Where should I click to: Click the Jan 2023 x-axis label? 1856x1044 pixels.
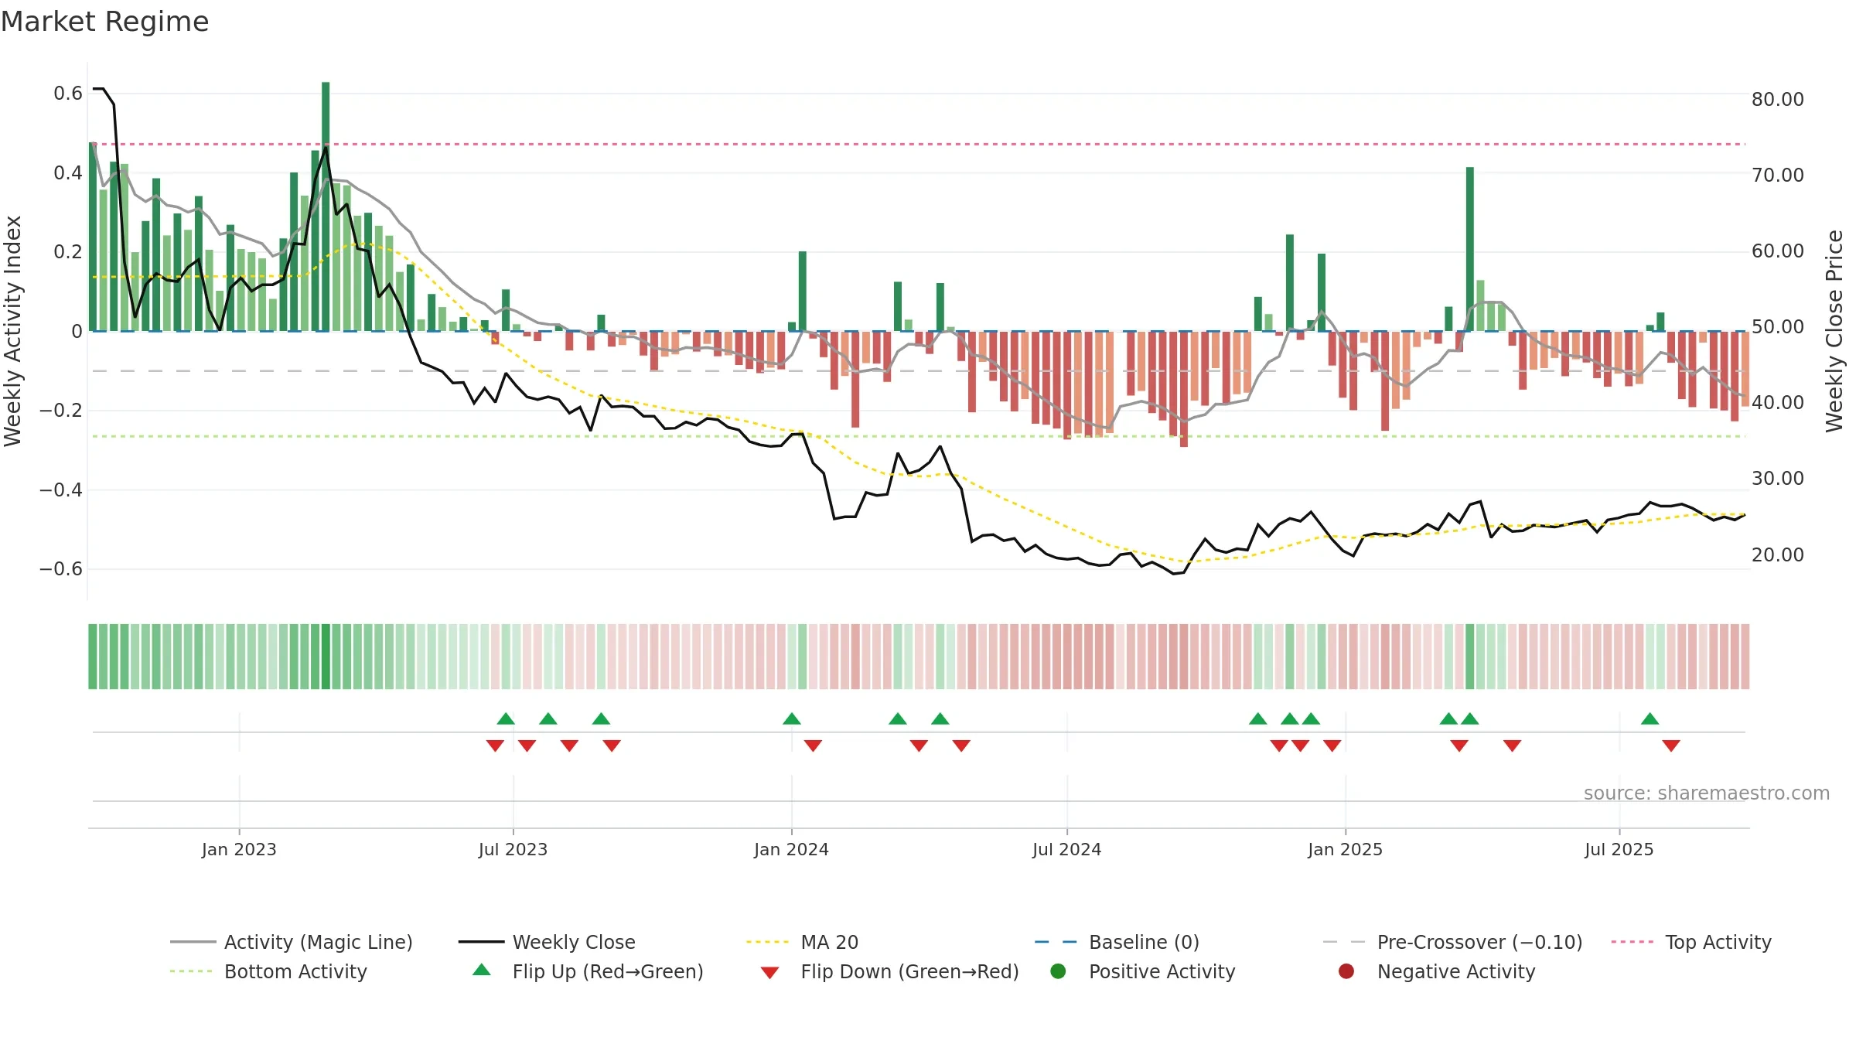[239, 850]
